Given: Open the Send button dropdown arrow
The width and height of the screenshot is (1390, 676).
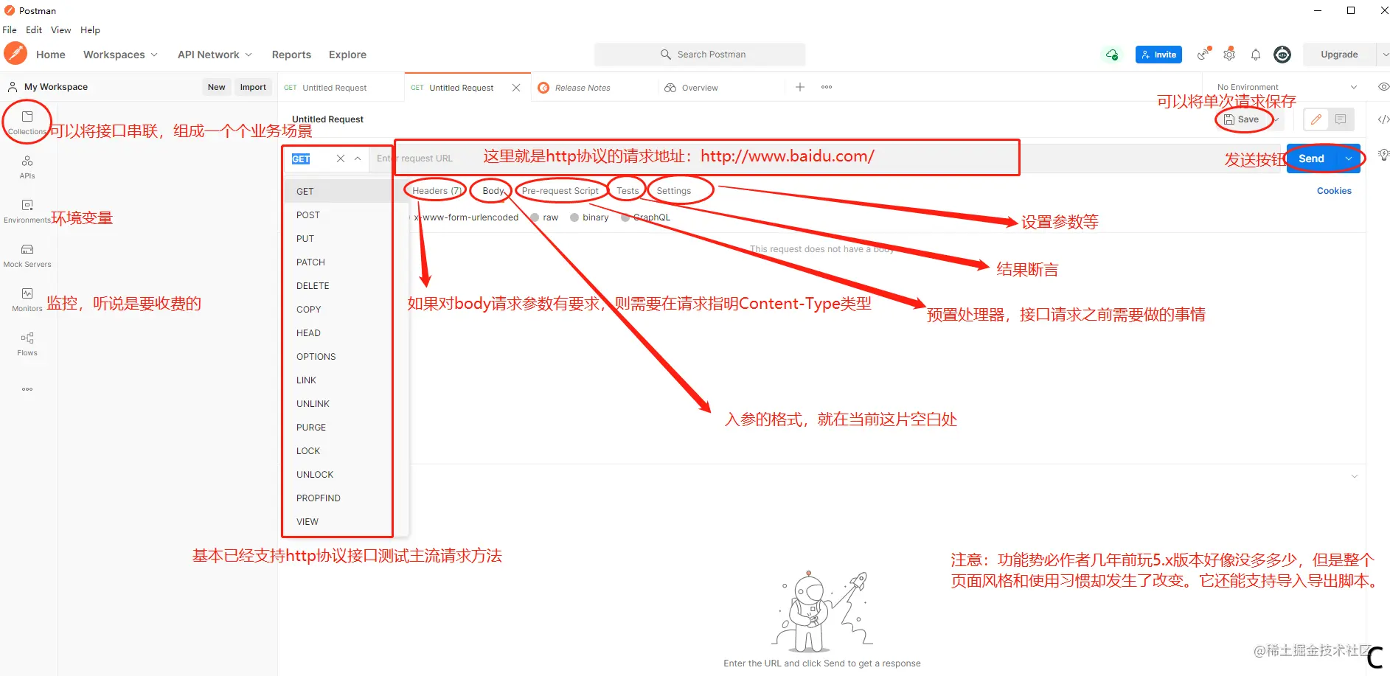Looking at the screenshot, I should [1349, 158].
